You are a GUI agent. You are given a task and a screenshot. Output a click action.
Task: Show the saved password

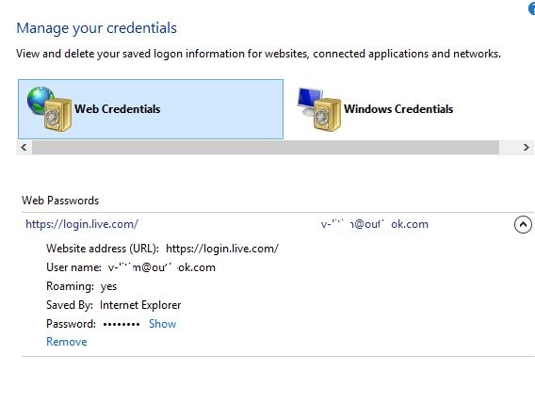pyautogui.click(x=162, y=324)
